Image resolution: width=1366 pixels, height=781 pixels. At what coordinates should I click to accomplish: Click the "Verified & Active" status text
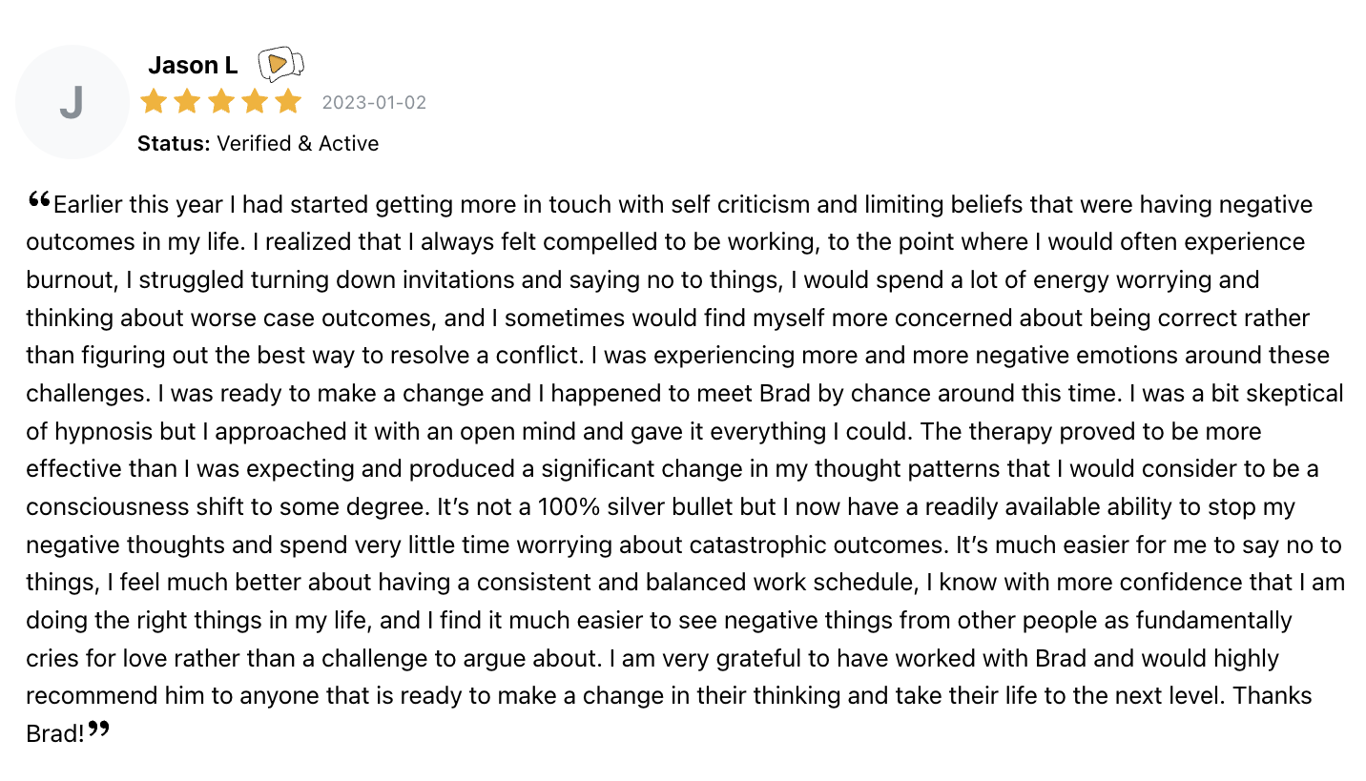click(x=298, y=143)
